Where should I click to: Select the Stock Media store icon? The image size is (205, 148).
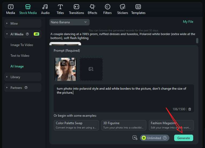coord(28,7)
